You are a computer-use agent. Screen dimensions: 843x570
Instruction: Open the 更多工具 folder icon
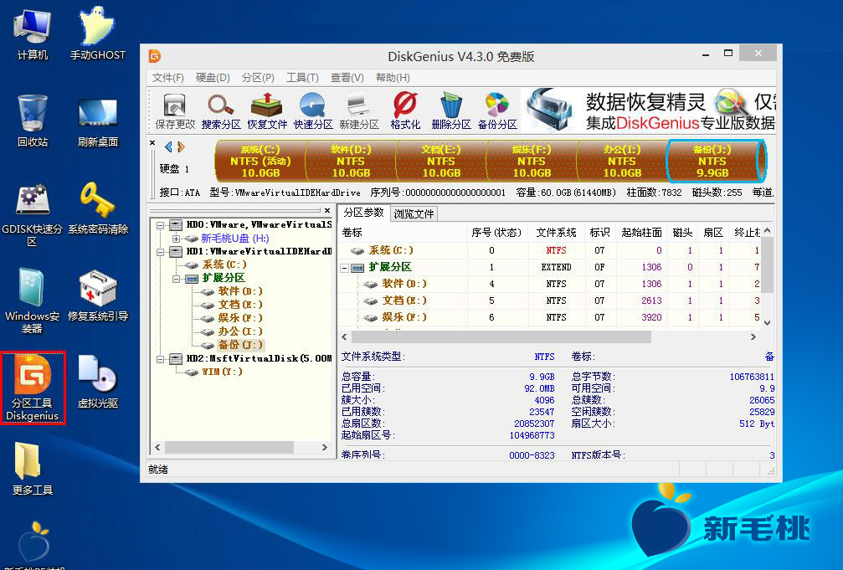click(x=33, y=469)
